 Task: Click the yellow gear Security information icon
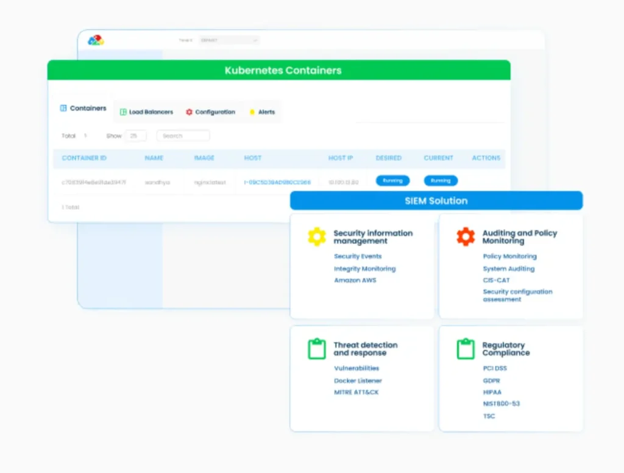point(316,237)
